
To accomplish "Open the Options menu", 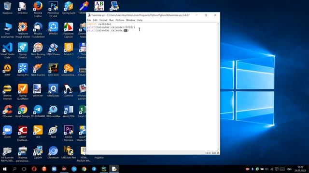I will tap(120, 20).
